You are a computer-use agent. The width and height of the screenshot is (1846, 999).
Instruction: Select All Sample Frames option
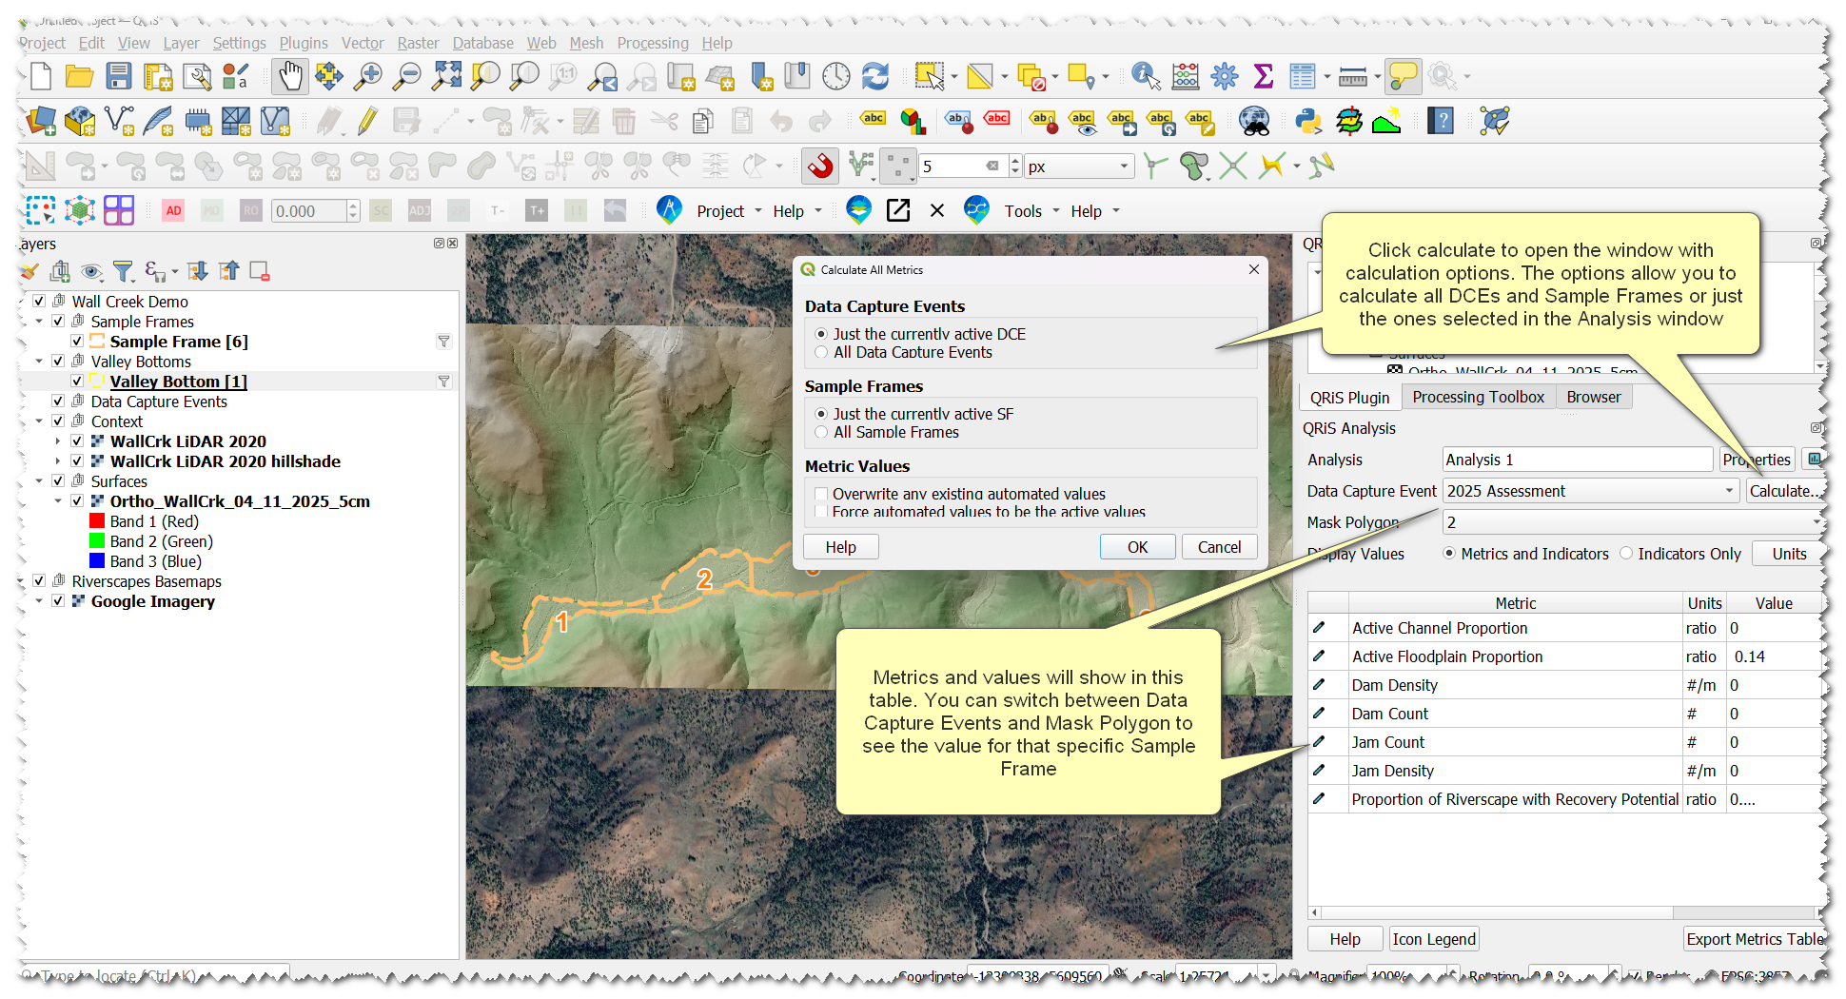(x=822, y=432)
